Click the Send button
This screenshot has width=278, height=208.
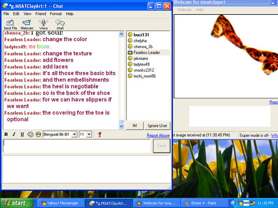click(162, 146)
